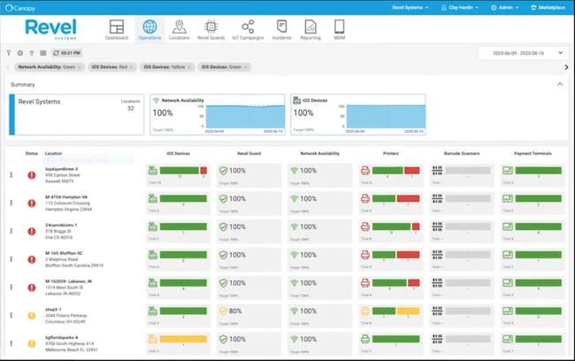Open row menu for M-4754-Hampton-VA
The width and height of the screenshot is (575, 361).
(11, 203)
